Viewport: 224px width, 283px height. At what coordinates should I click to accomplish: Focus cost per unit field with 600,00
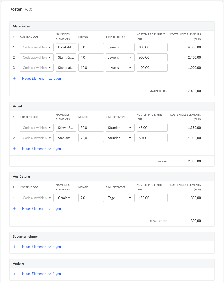click(x=152, y=57)
